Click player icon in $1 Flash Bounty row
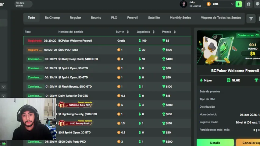Screen dimensions: 260x146 (x=140, y=86)
